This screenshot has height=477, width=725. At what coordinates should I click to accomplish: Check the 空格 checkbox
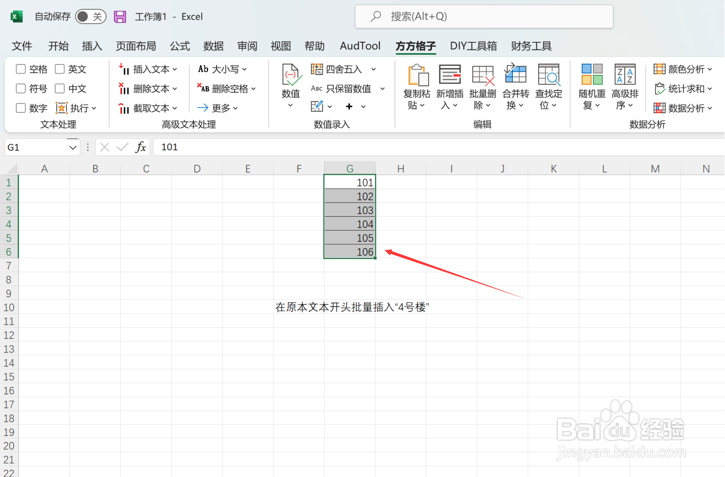(21, 69)
